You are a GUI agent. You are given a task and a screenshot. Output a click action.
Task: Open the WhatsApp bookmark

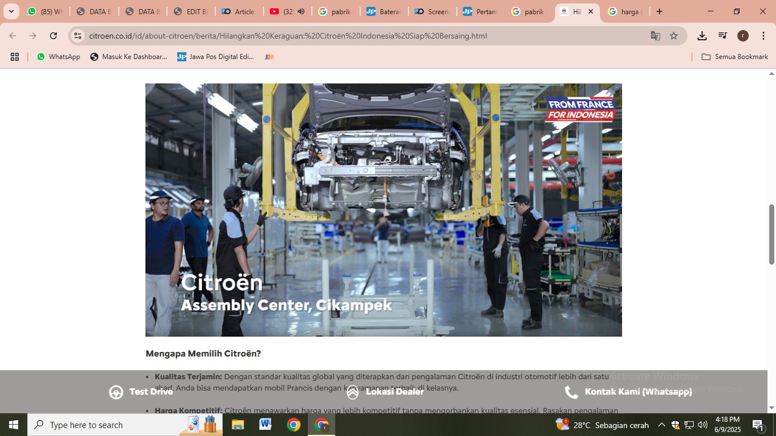coord(59,57)
